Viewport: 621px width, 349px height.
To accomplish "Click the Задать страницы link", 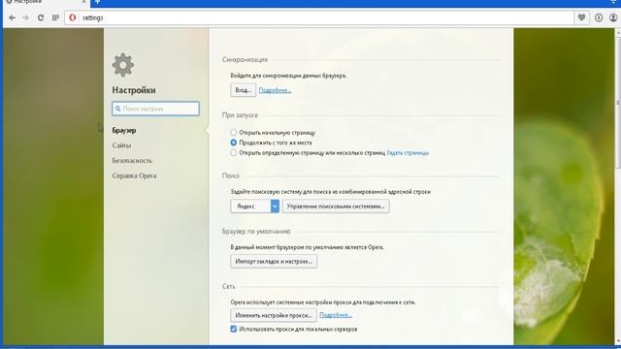I will [x=408, y=153].
